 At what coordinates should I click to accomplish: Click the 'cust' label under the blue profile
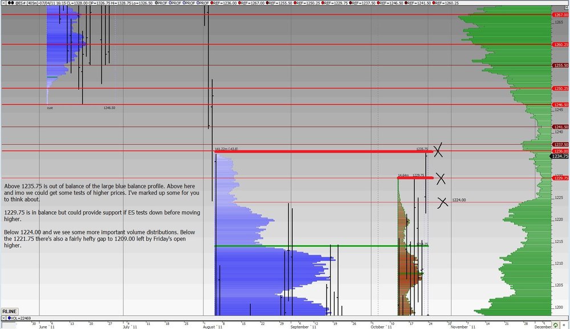(50, 108)
